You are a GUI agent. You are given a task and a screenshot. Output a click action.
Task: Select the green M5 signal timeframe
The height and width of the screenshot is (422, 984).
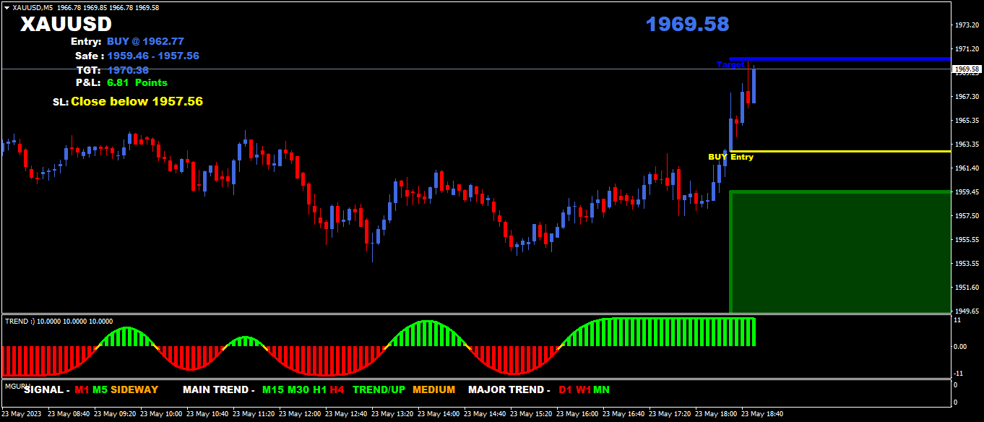pyautogui.click(x=100, y=390)
